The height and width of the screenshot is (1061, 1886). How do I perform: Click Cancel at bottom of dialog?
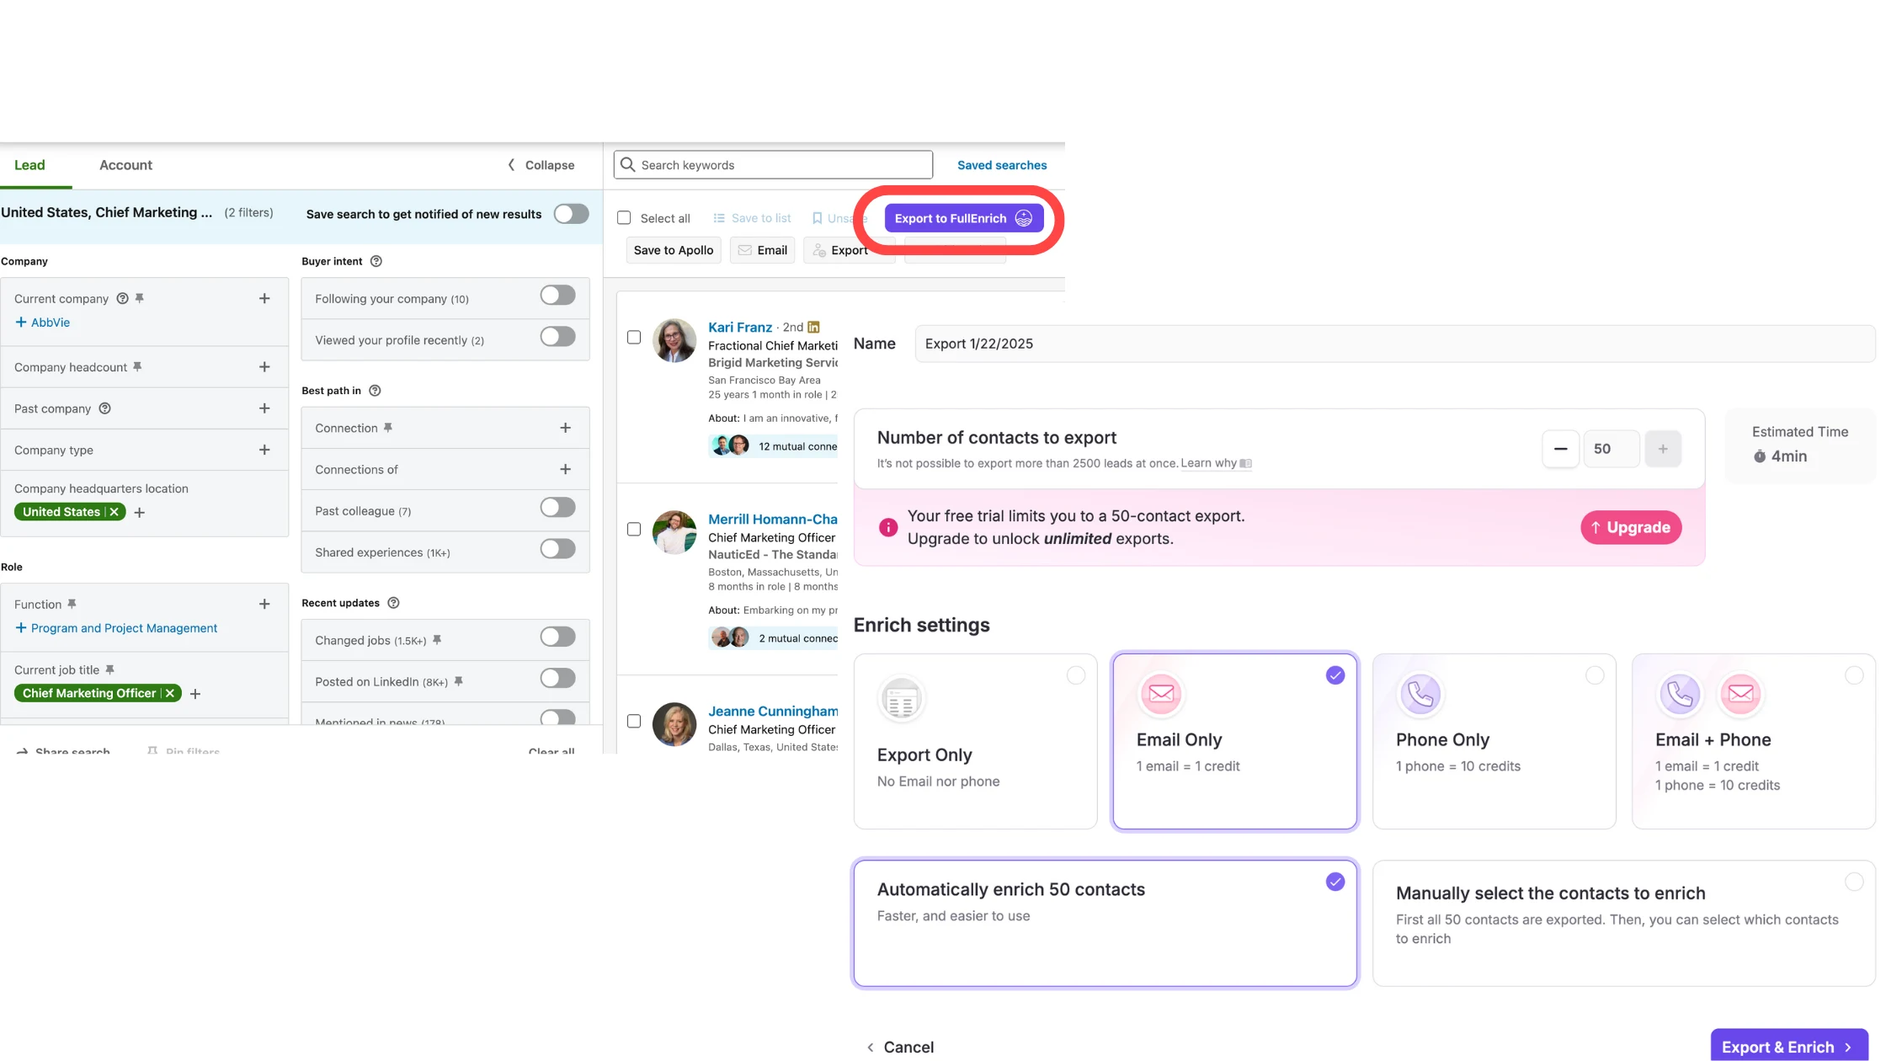pos(900,1047)
